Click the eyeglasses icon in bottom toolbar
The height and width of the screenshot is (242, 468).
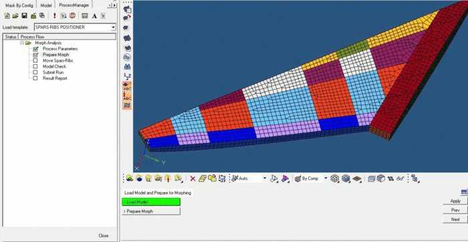click(x=400, y=178)
